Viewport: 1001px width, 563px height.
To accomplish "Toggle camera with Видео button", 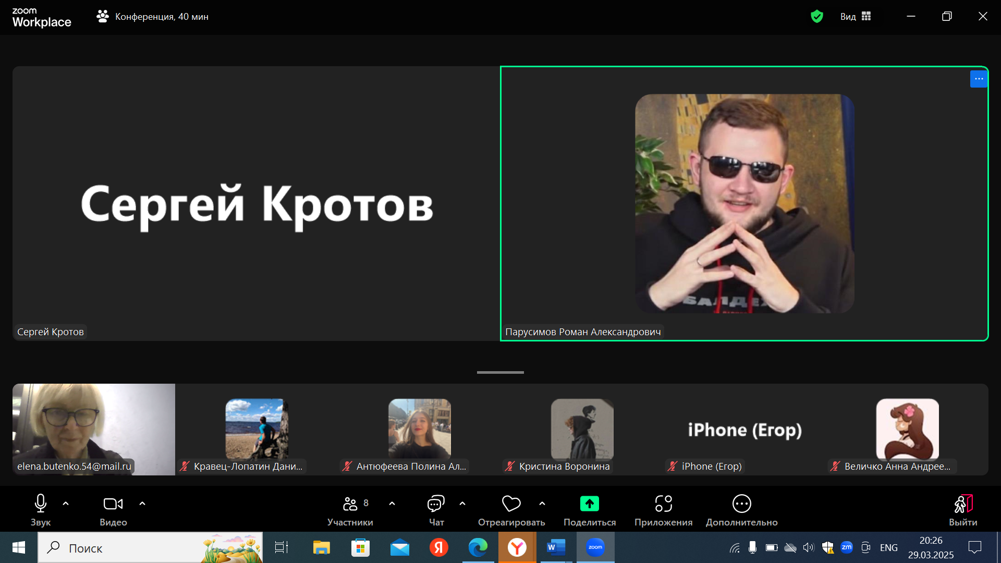I will click(x=113, y=510).
